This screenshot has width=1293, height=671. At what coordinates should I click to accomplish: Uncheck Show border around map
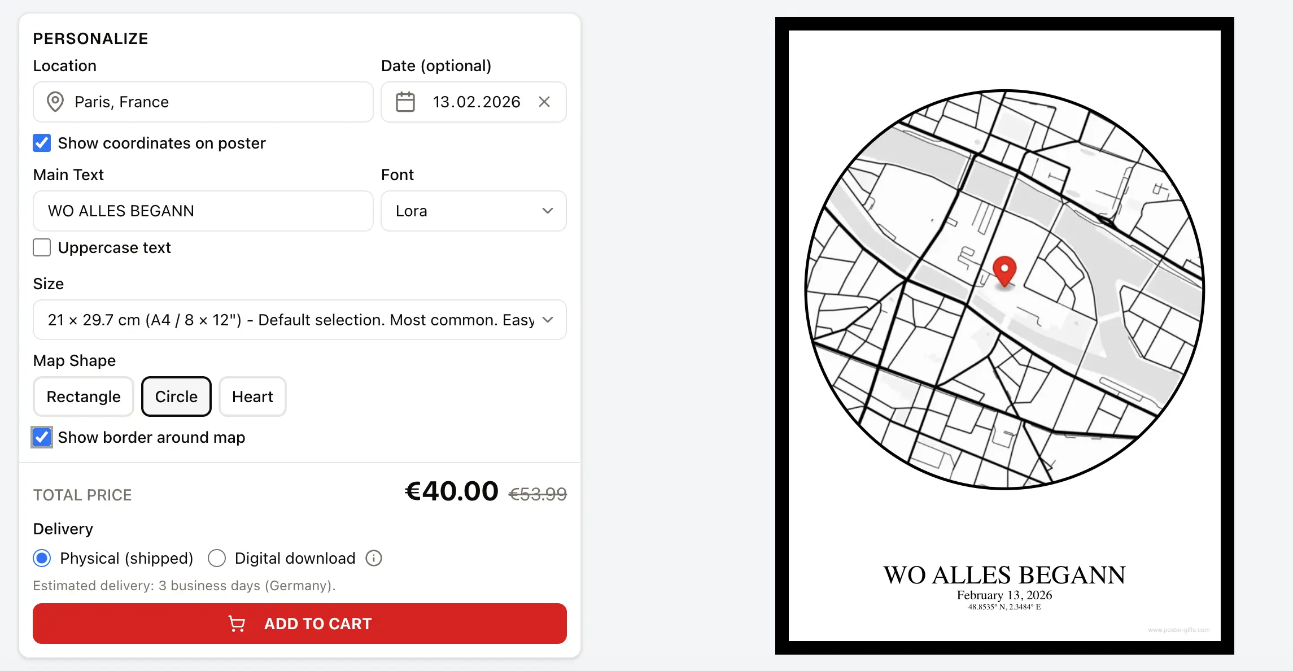coord(42,438)
